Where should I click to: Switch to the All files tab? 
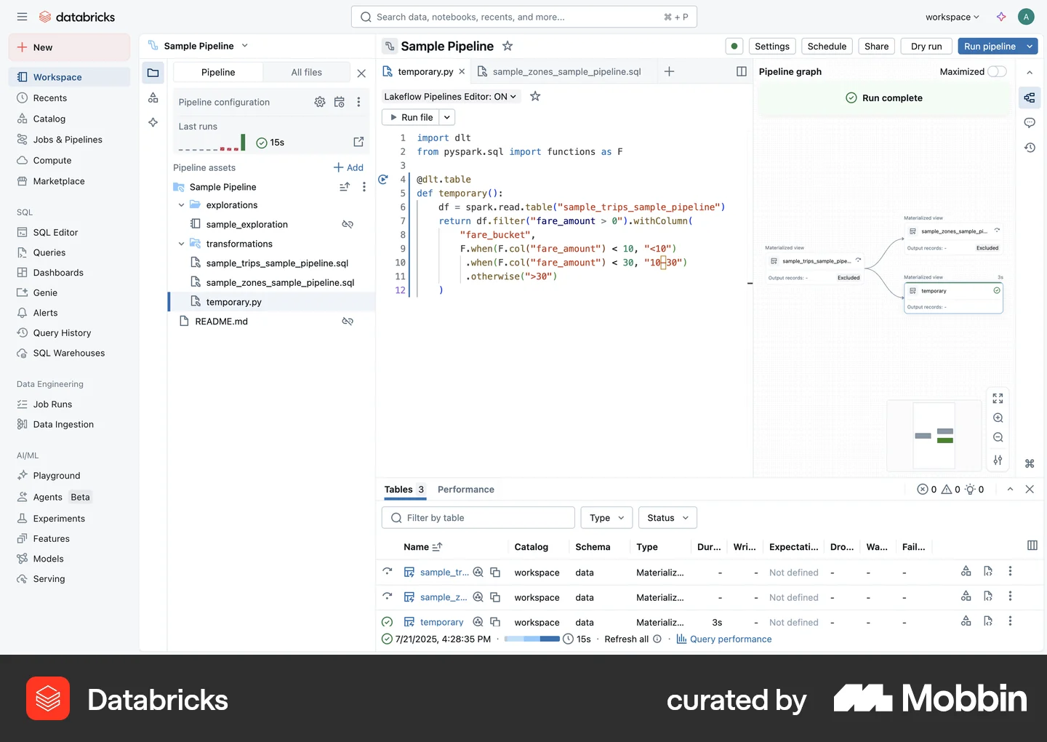pos(307,72)
